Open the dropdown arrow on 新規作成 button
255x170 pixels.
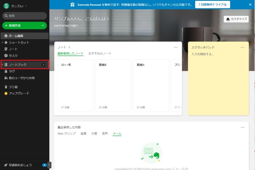point(43,25)
